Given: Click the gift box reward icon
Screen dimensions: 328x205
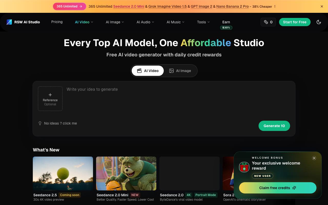Looking at the screenshot, I should pyautogui.click(x=244, y=167).
